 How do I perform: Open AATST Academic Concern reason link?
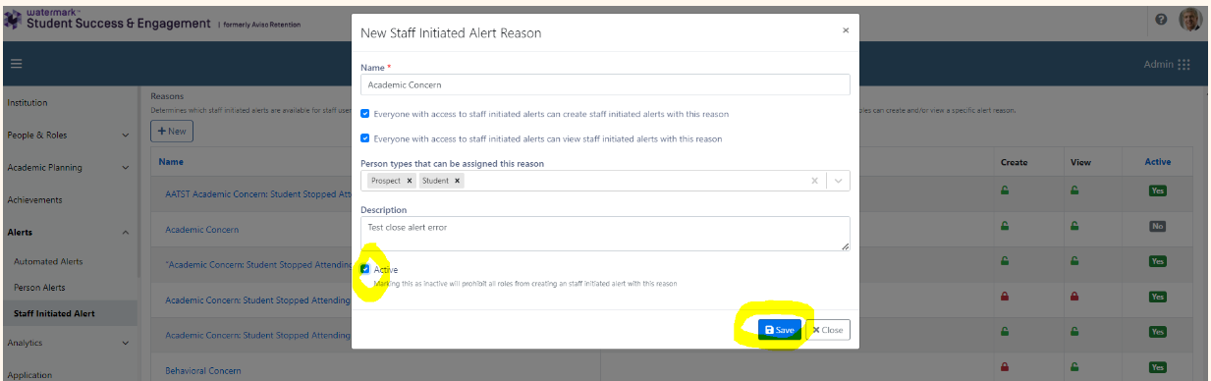(x=257, y=193)
